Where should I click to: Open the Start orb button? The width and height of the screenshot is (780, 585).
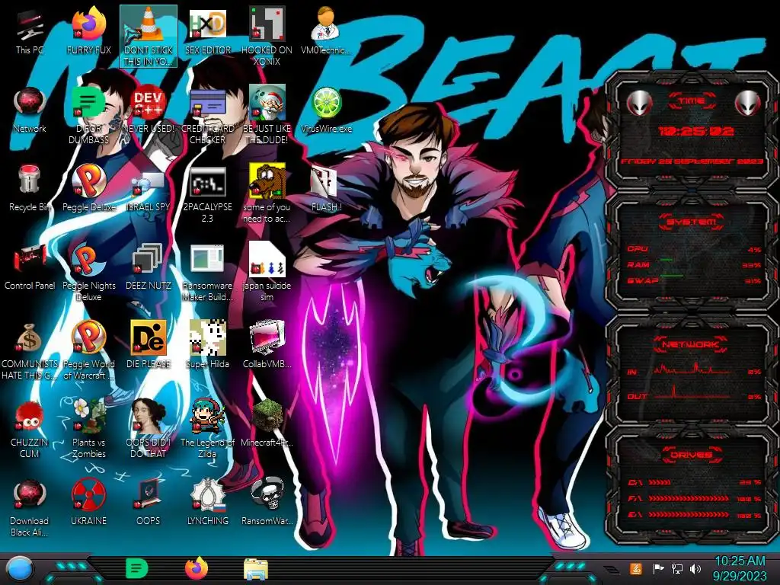20,568
